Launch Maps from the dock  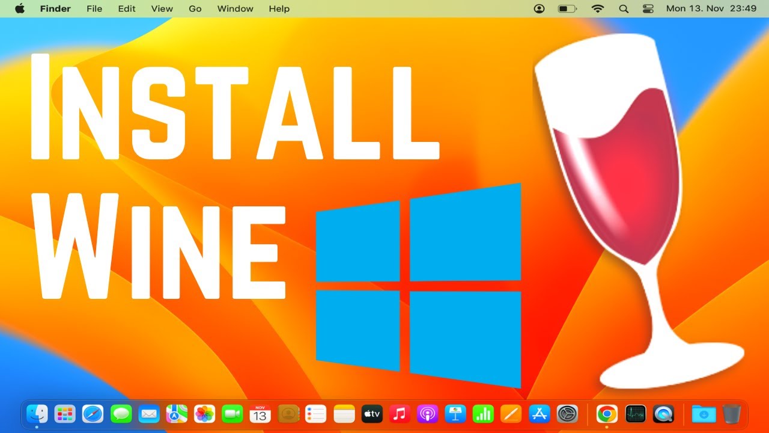pos(177,414)
